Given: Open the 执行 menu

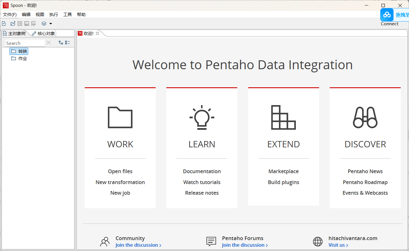Looking at the screenshot, I should 54,14.
